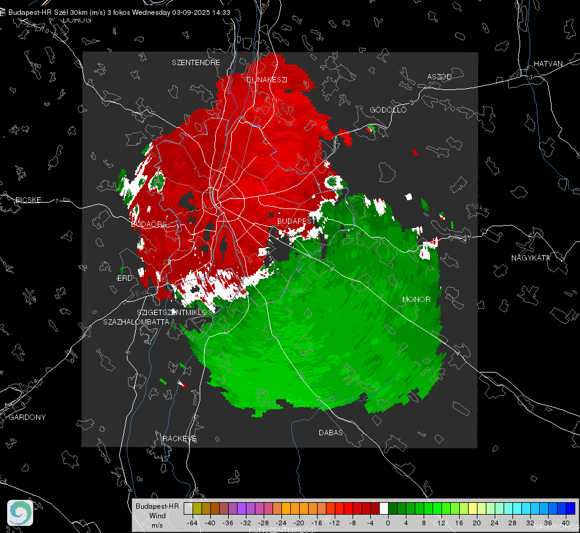The width and height of the screenshot is (580, 533).
Task: Click the 'Budapest-HR Wind m/s' legend label
Action: (x=157, y=515)
